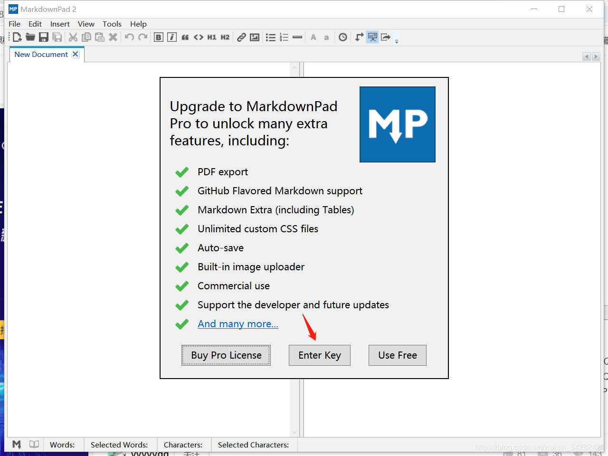
Task: Toggle italic formatting
Action: pyautogui.click(x=172, y=37)
